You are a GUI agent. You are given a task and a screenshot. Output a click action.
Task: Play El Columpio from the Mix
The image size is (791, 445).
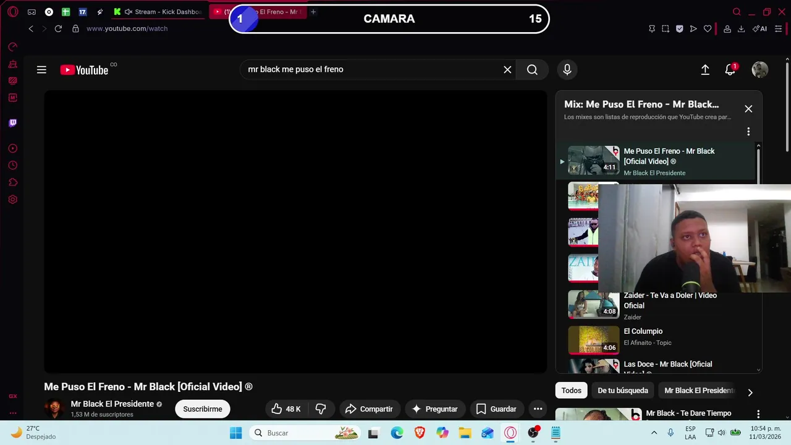pos(655,339)
